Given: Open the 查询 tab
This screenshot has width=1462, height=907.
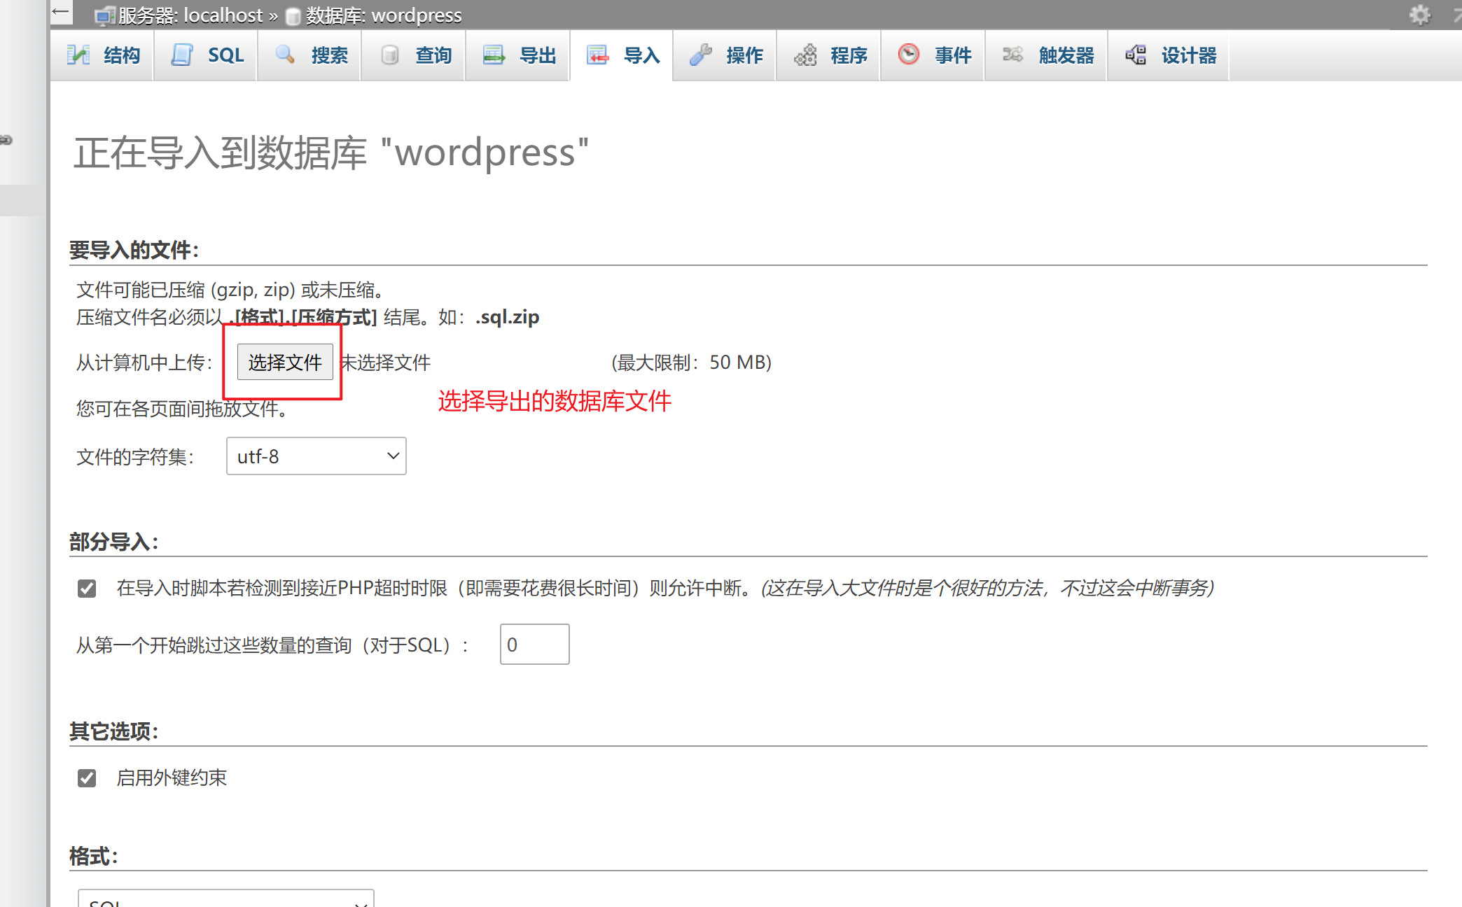Looking at the screenshot, I should click(413, 55).
